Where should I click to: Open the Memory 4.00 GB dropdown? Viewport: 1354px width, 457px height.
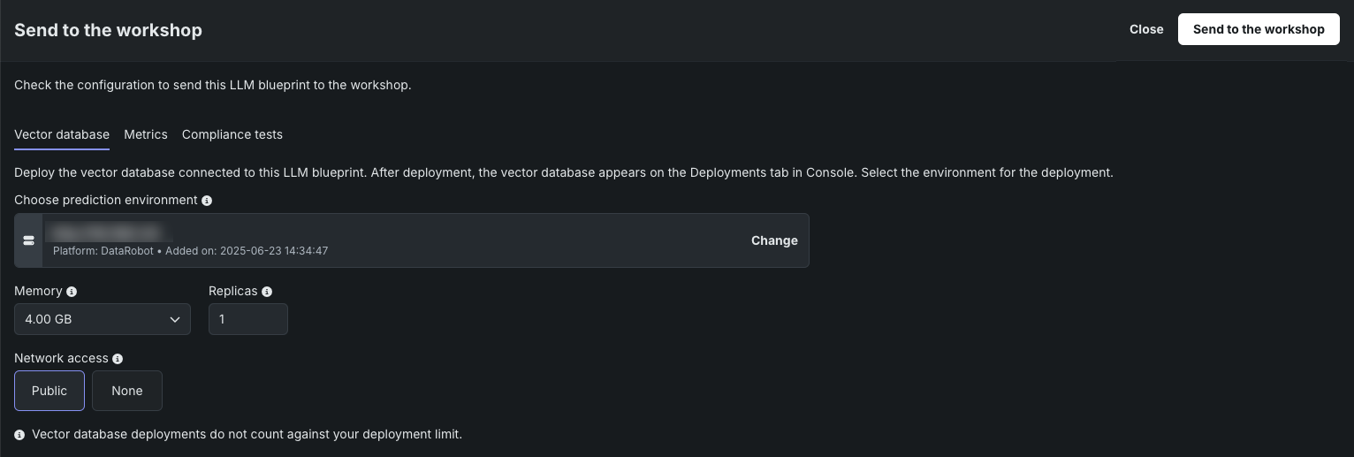[102, 319]
